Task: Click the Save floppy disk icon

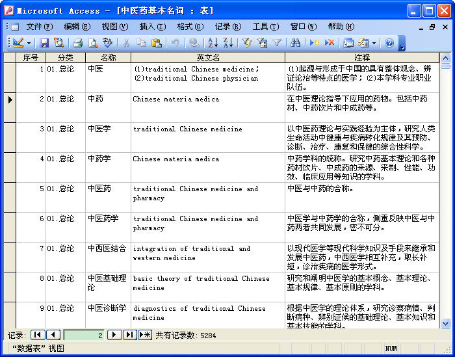Action: click(44, 43)
